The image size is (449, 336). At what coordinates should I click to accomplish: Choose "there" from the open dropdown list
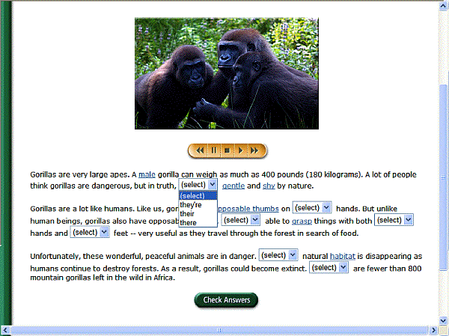pos(198,222)
